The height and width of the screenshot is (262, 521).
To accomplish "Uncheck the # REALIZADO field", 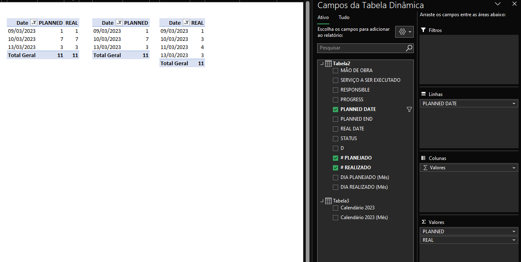I will click(335, 168).
